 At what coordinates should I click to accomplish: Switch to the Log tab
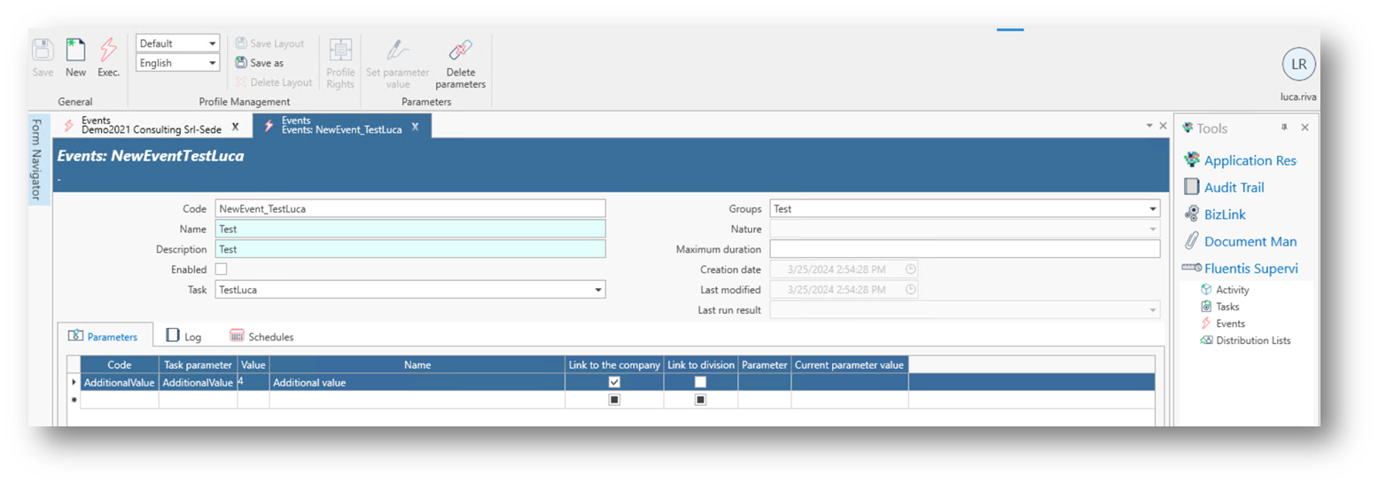pos(184,337)
